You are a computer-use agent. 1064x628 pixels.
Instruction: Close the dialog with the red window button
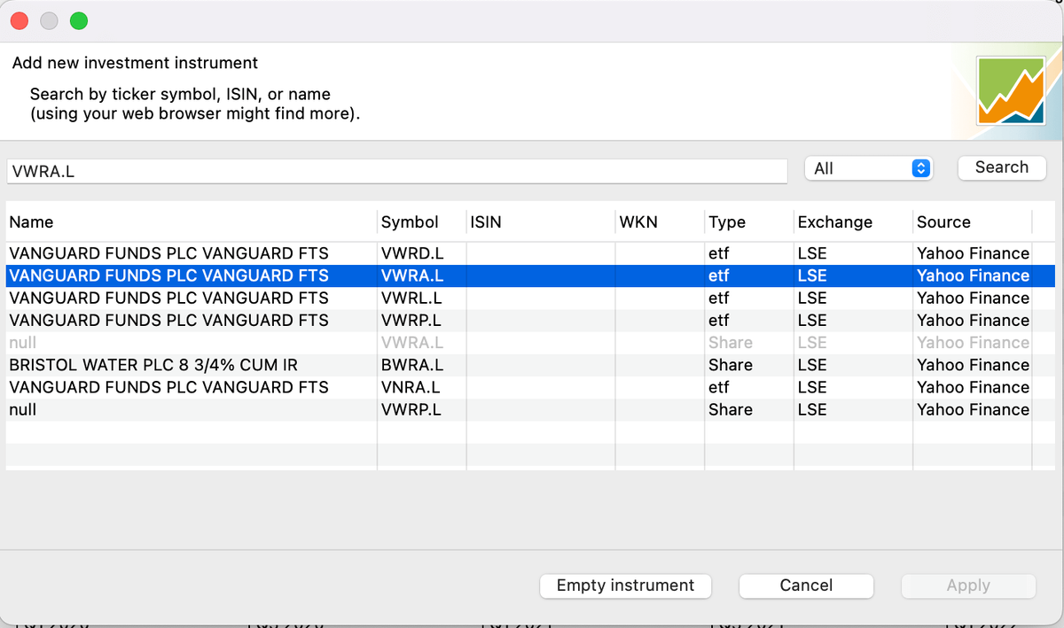[x=19, y=20]
